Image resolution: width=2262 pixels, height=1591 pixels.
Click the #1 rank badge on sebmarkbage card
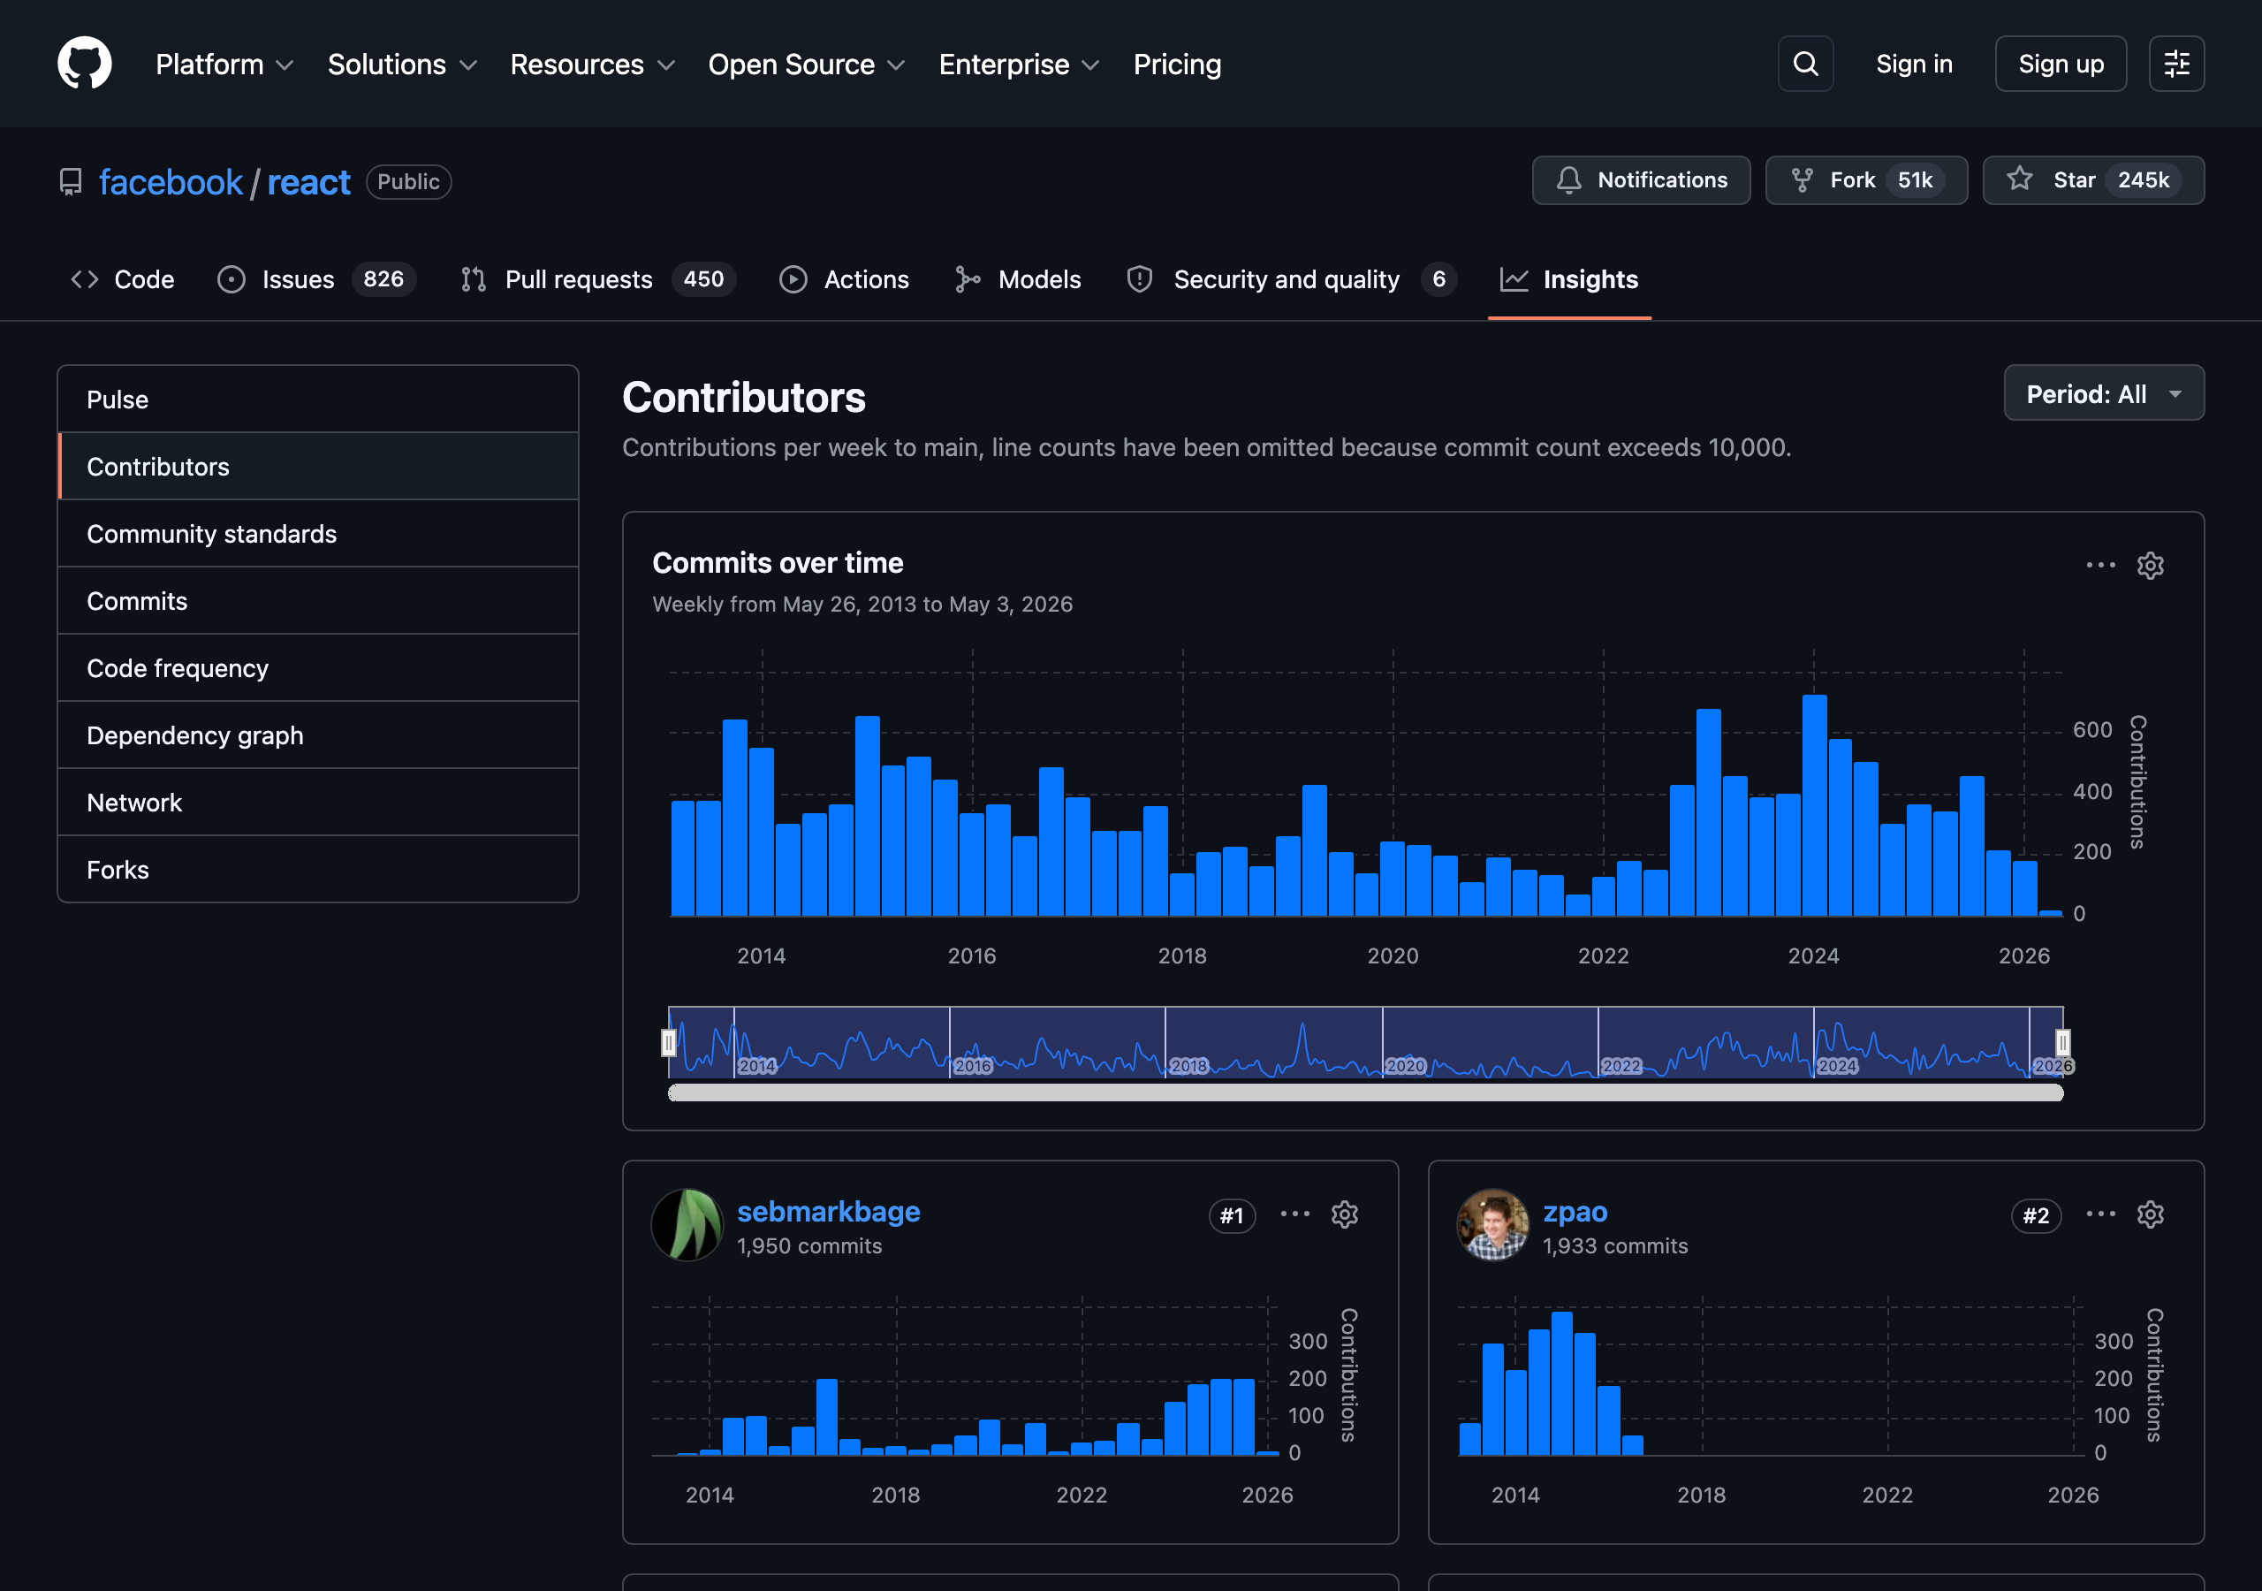1232,1215
